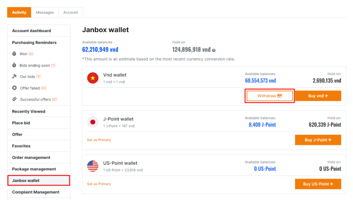
Task: Click the Vietnam flag wallet icon
Action: pyautogui.click(x=93, y=78)
